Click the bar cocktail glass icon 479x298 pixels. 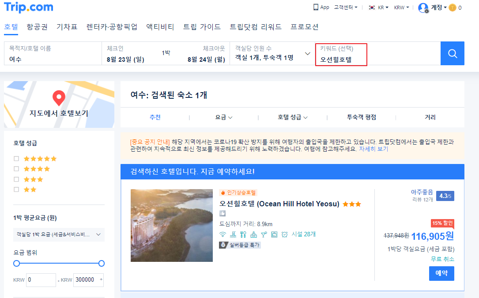coord(264,234)
